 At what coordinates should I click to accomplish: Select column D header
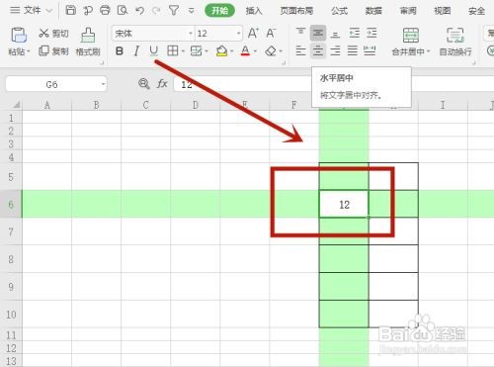[196, 105]
